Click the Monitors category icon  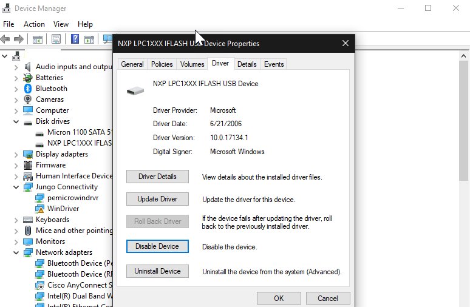pyautogui.click(x=28, y=241)
